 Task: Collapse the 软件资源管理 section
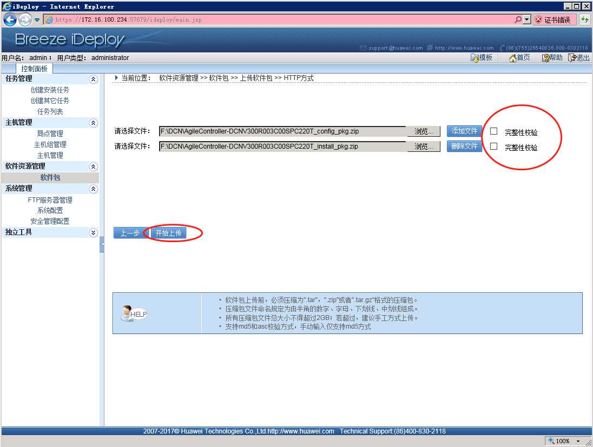click(x=93, y=166)
